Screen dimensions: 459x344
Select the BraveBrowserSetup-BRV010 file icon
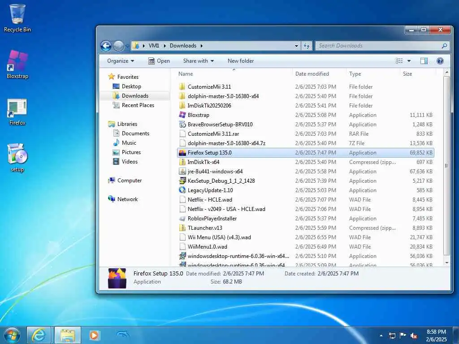click(182, 125)
